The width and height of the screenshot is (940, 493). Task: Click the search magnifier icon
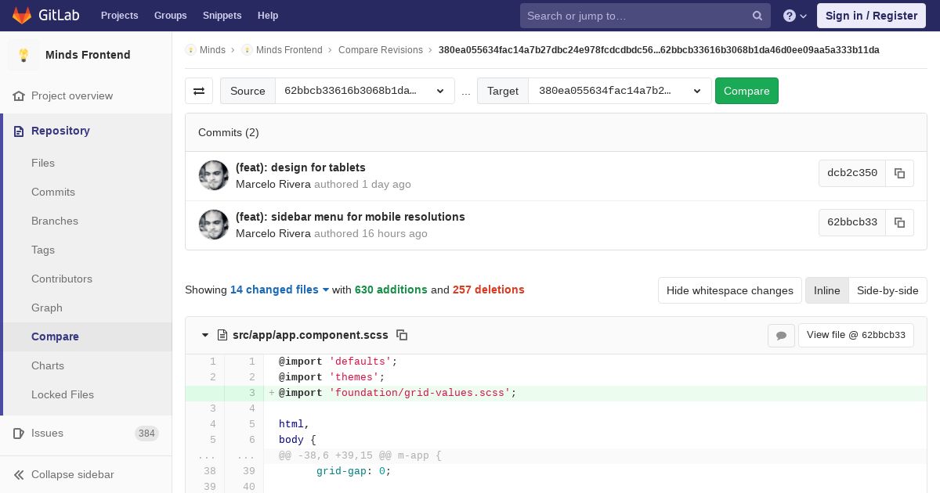(757, 16)
